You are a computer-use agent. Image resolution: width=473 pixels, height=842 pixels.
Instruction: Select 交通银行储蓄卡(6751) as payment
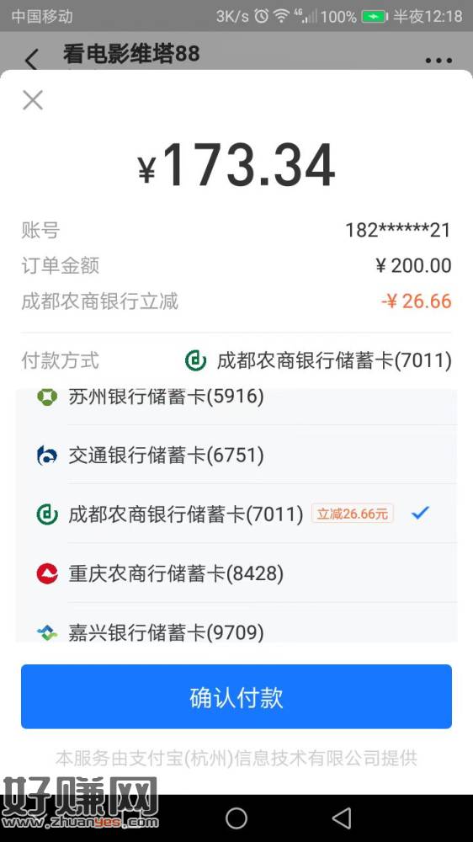236,455
